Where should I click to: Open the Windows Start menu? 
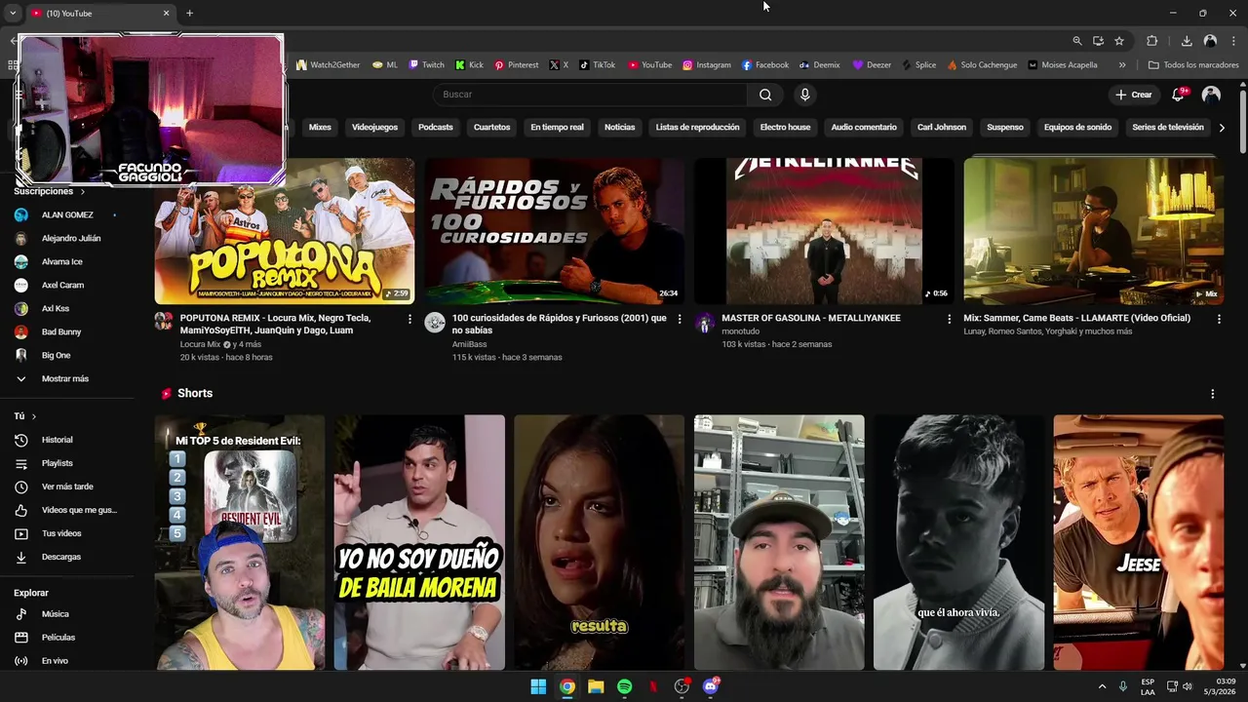tap(538, 686)
